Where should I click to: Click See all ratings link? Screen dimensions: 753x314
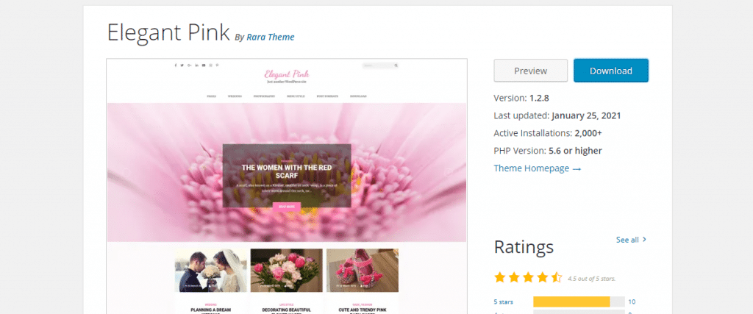pyautogui.click(x=627, y=240)
